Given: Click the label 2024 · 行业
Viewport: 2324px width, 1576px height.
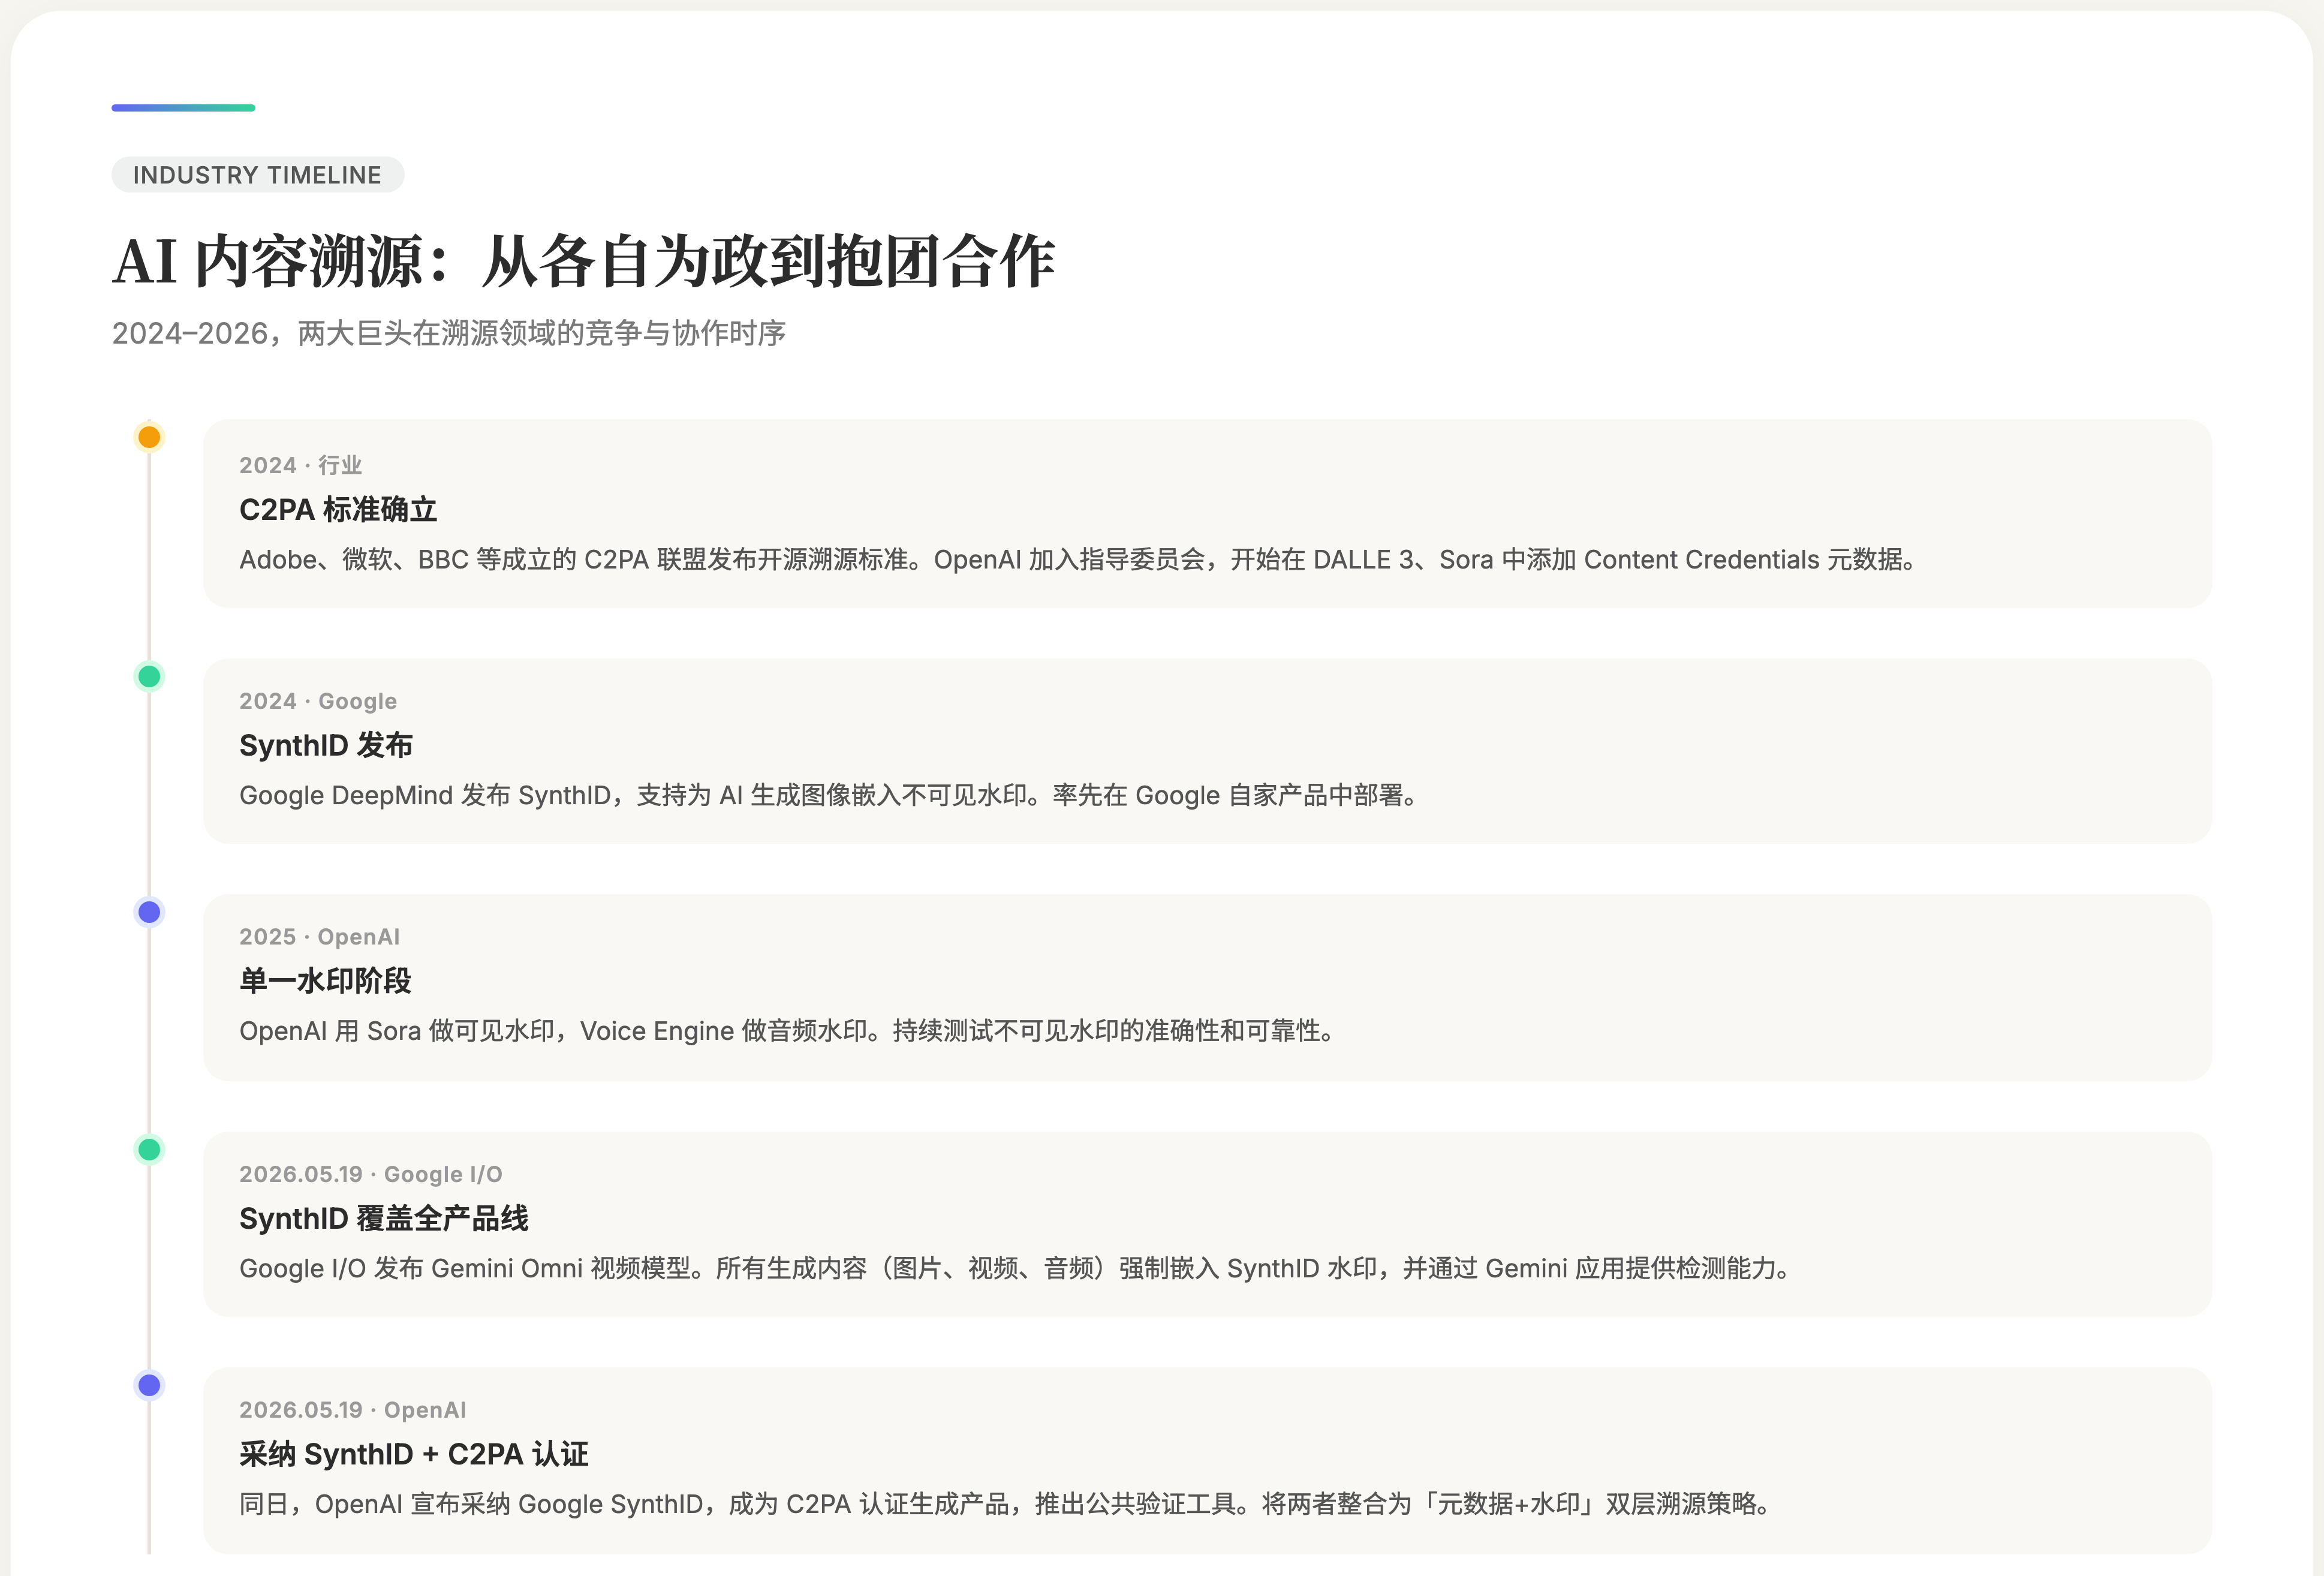Looking at the screenshot, I should tap(300, 465).
